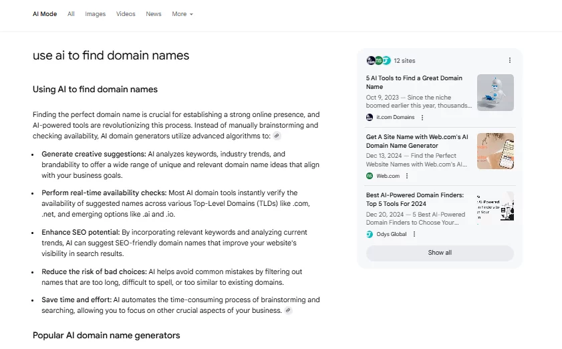Open the Web.com AI Domain Name Generator article
The width and height of the screenshot is (562, 349).
pos(417,141)
